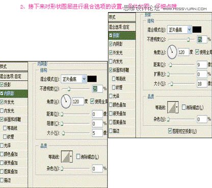This screenshot has width=212, height=188.
Task: Enable 等高线 sub-option checkbox in left dialog
Action: point(5,128)
